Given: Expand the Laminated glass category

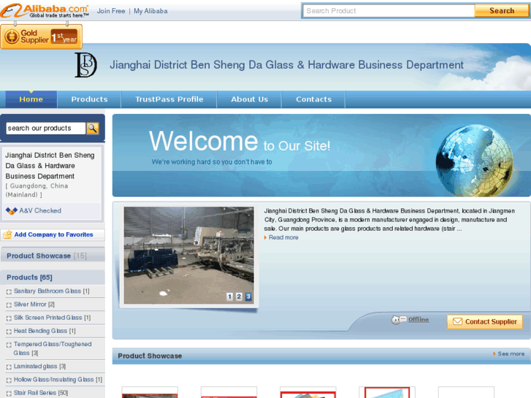Looking at the screenshot, I should [x=9, y=367].
